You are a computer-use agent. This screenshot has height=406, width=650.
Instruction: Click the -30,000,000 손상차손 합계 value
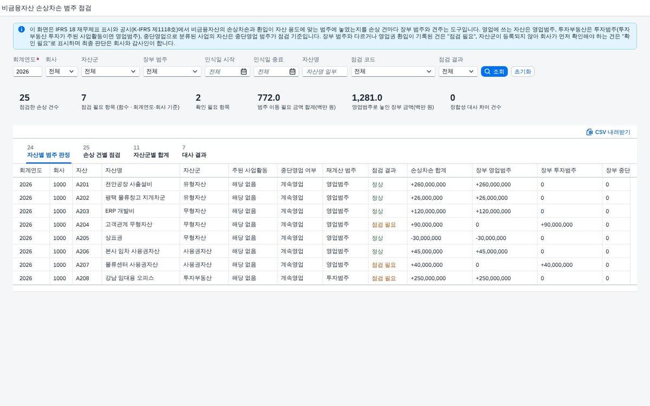[426, 238]
